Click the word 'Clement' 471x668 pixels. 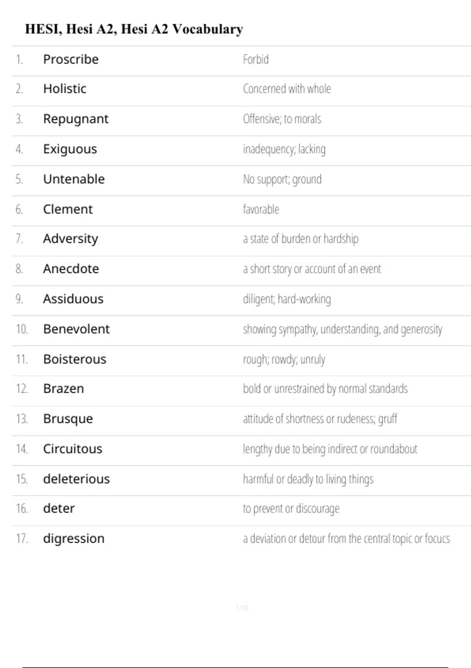68,209
